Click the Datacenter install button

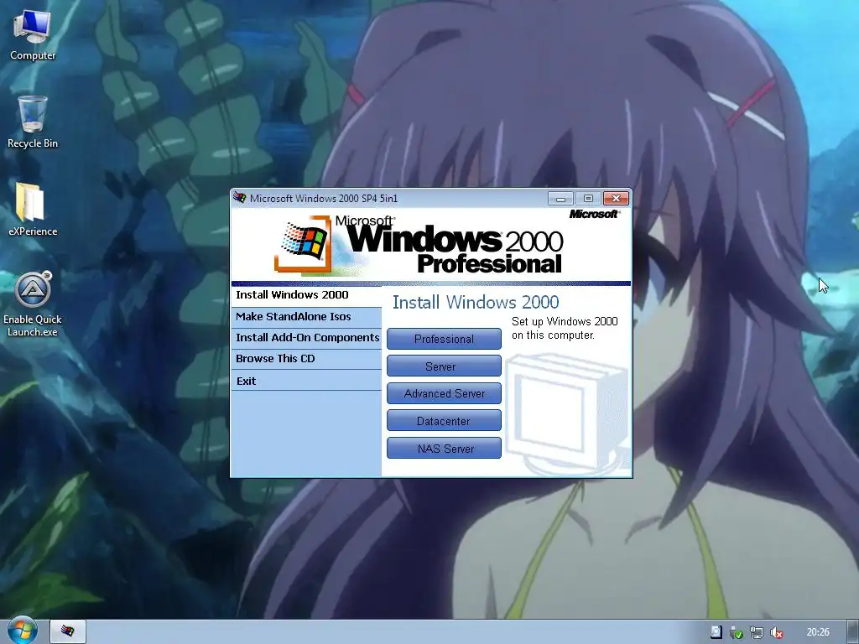444,421
